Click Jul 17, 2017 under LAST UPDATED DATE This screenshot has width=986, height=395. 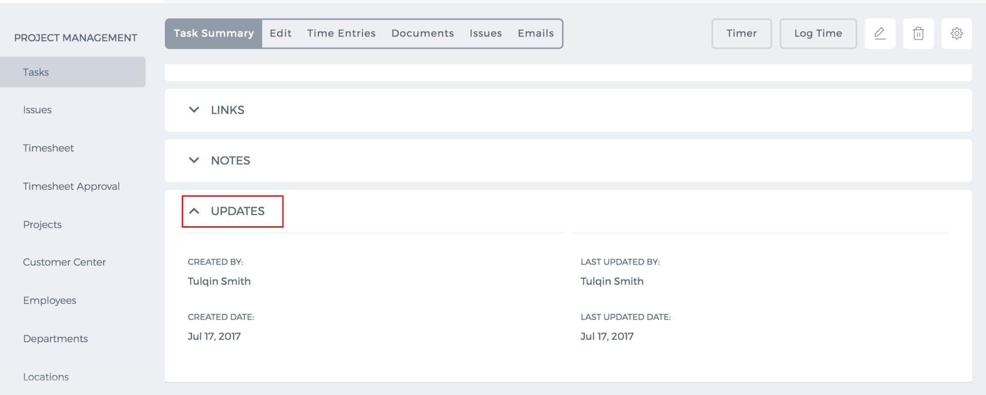607,337
